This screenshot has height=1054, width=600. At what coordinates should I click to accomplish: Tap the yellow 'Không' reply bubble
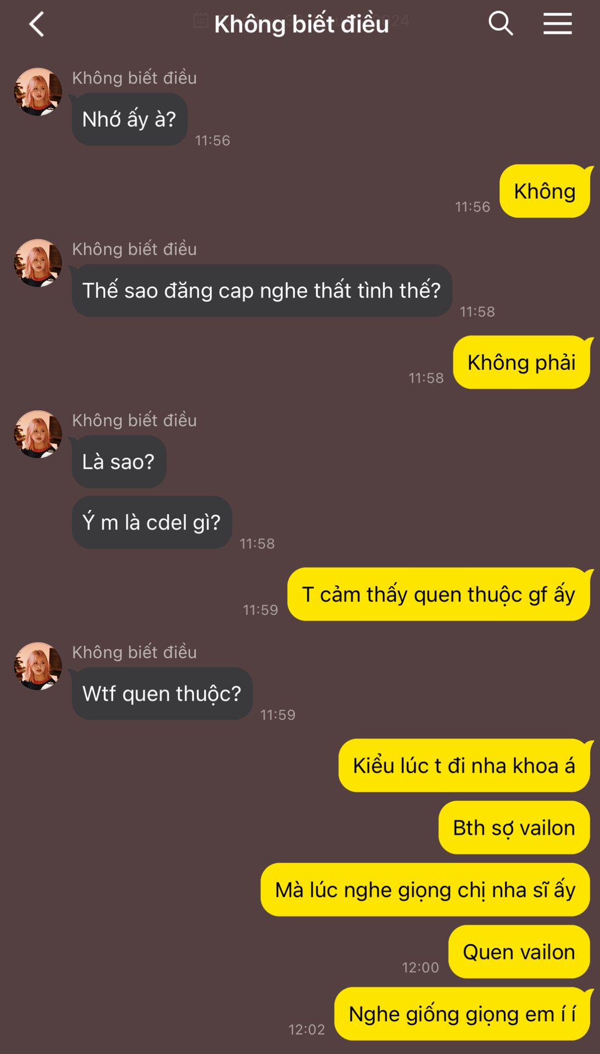tap(545, 191)
